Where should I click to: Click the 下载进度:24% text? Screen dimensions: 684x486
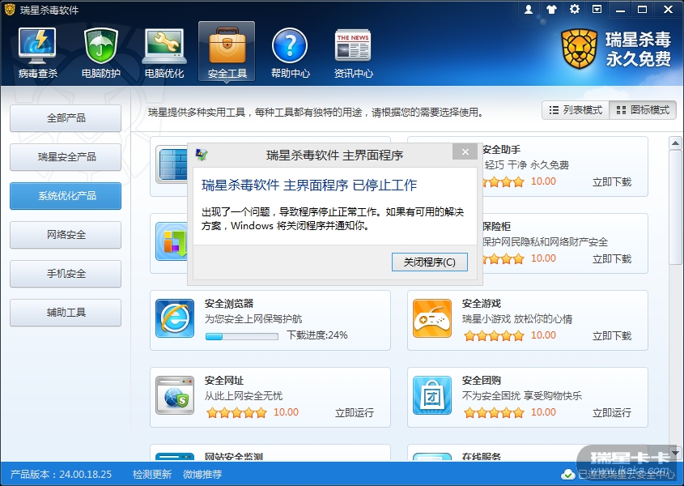pos(317,335)
